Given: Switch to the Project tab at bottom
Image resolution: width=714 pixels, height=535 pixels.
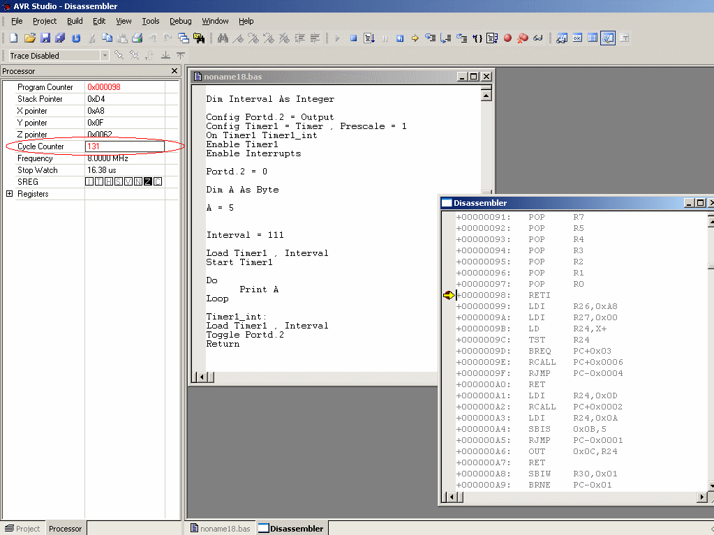Looking at the screenshot, I should pos(23,529).
